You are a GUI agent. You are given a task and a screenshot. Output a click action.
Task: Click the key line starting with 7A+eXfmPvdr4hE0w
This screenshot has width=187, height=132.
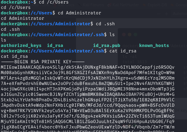88,84
